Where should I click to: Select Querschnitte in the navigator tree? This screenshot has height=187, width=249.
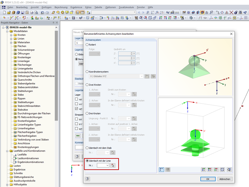(x=25, y=80)
